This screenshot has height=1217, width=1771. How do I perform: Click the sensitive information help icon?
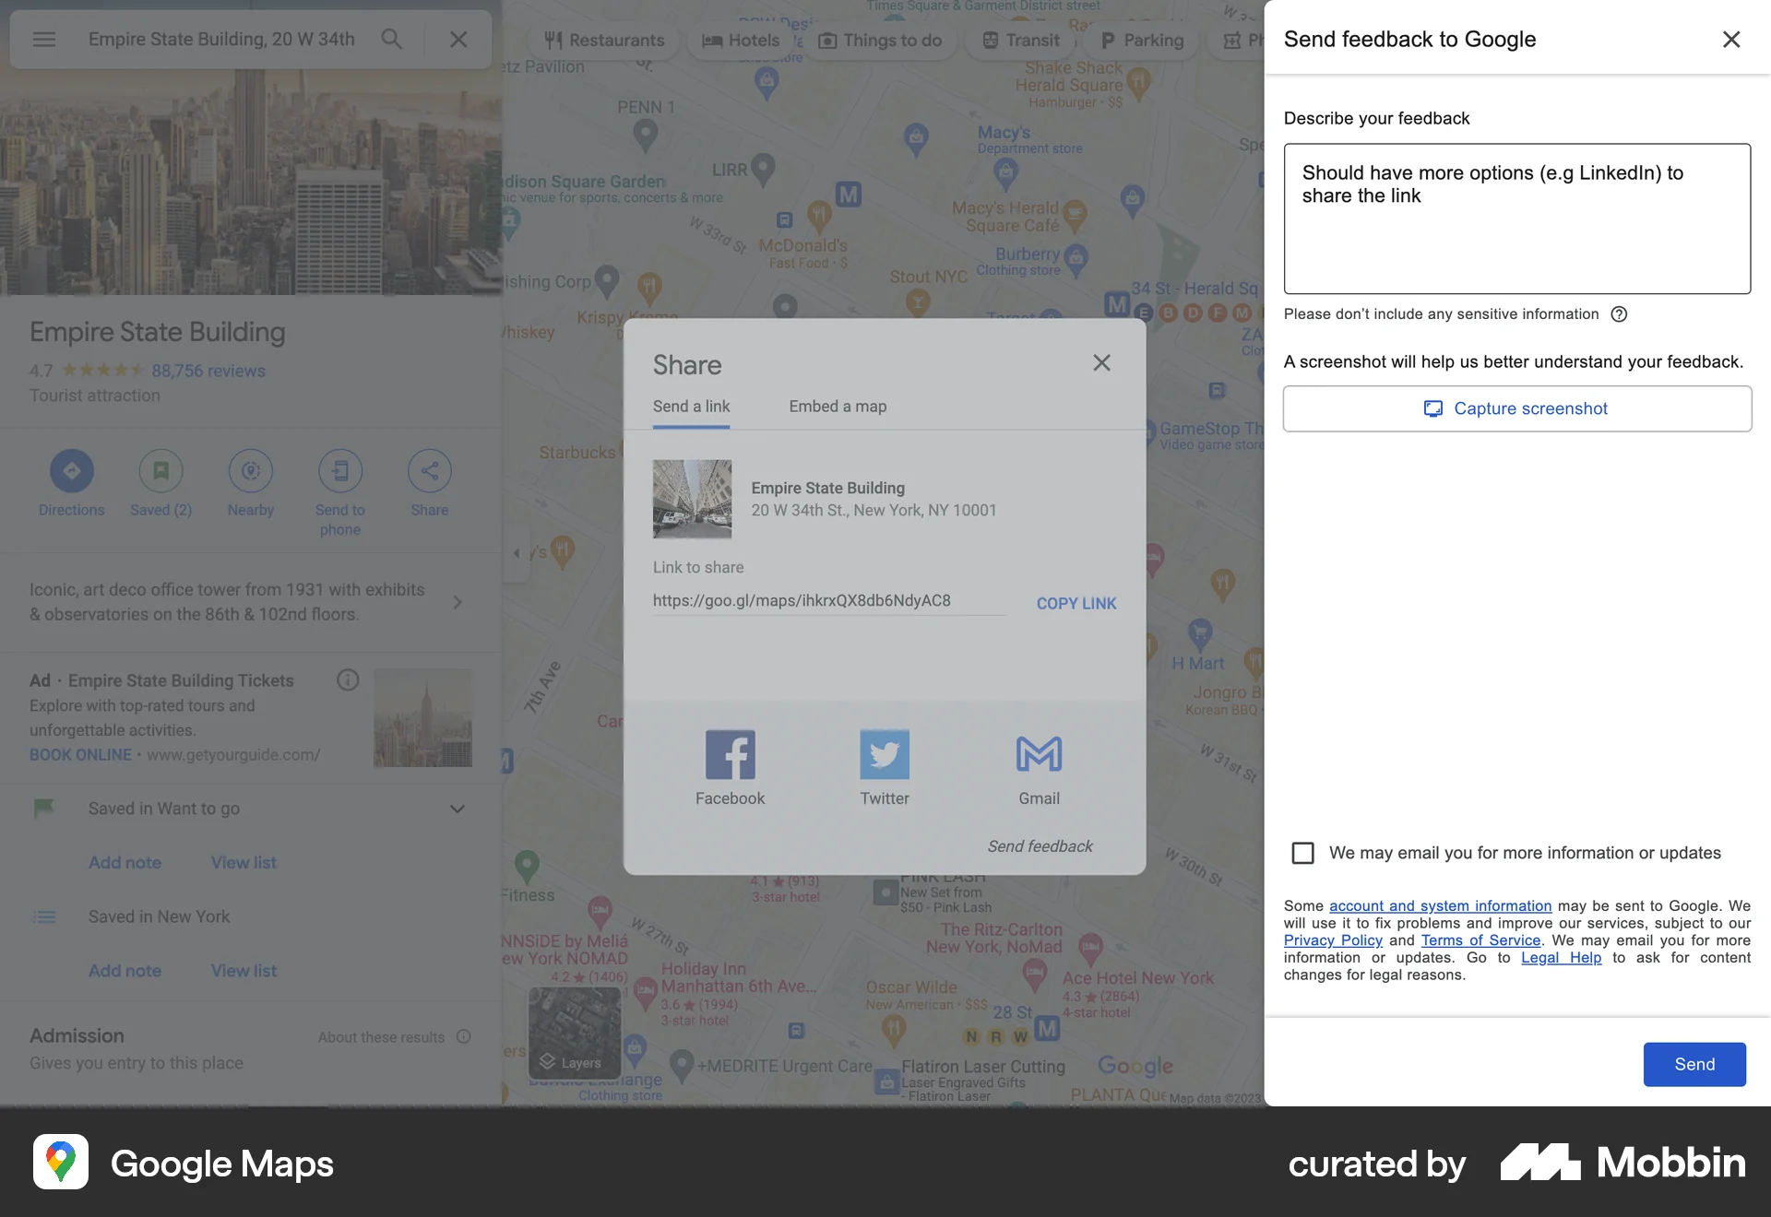[x=1620, y=314]
